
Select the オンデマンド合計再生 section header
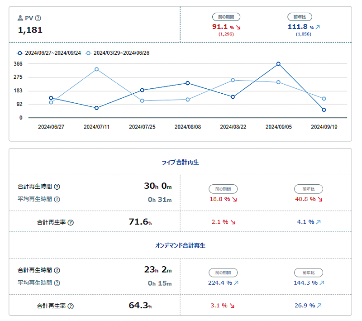coord(180,245)
